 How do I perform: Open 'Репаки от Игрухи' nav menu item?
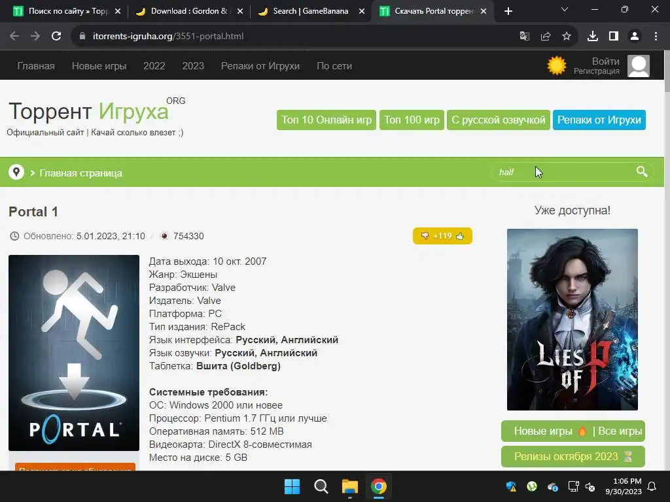click(260, 66)
